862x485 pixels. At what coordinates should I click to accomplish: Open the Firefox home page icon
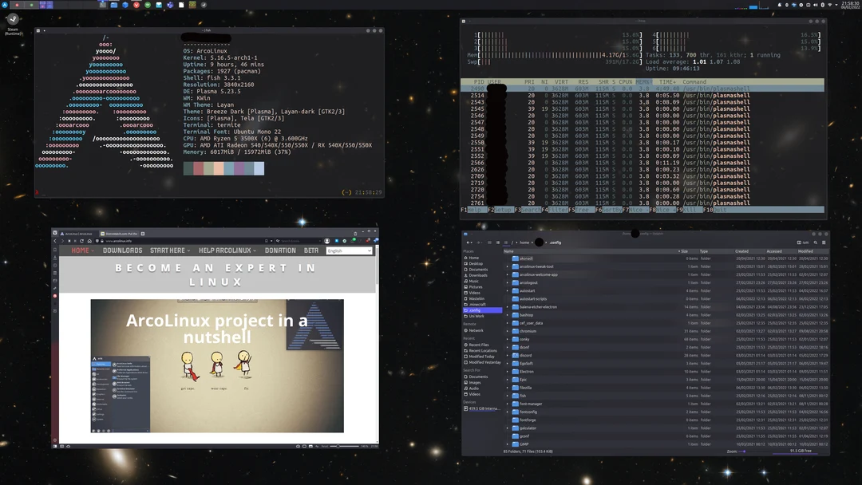click(89, 241)
